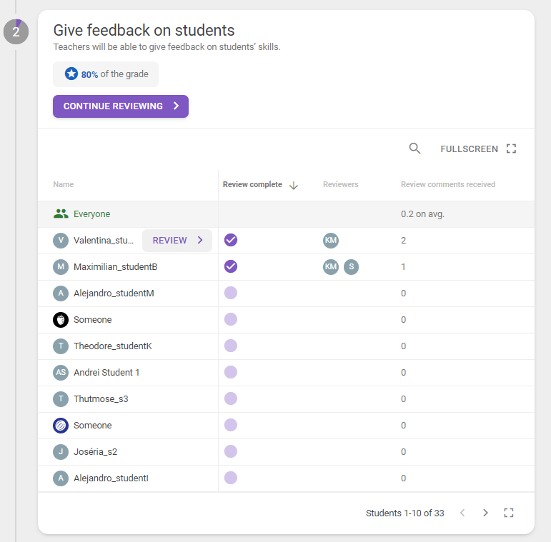Click Review comments received column header
The width and height of the screenshot is (551, 542).
[x=448, y=184]
